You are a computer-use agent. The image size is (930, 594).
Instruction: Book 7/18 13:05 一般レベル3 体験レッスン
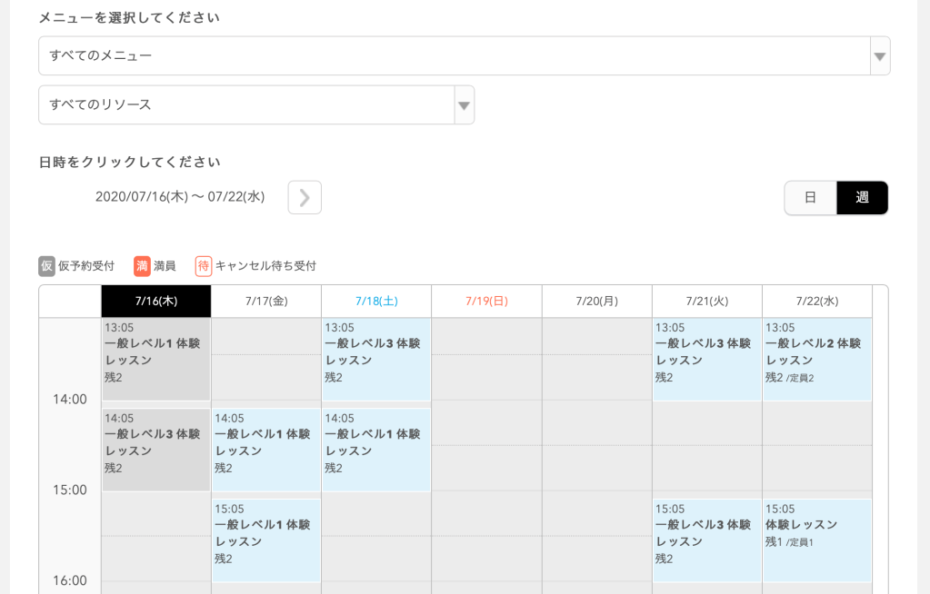pos(376,359)
